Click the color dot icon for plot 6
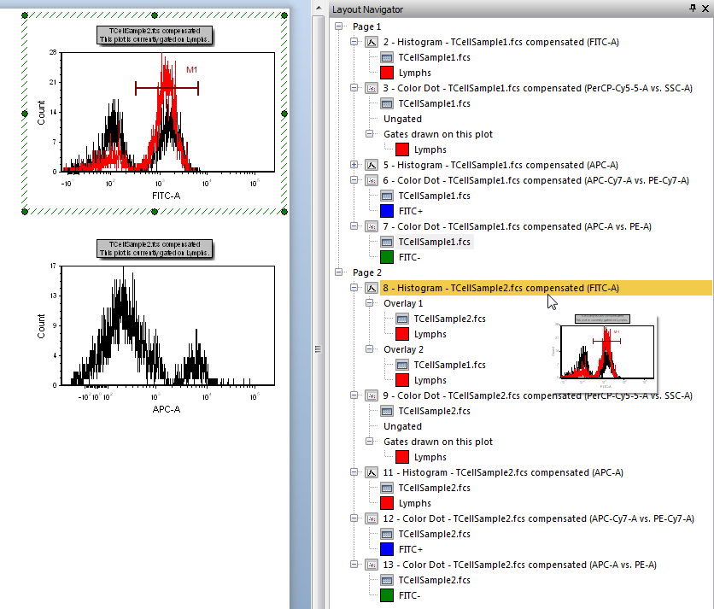The image size is (714, 609). pos(372,180)
